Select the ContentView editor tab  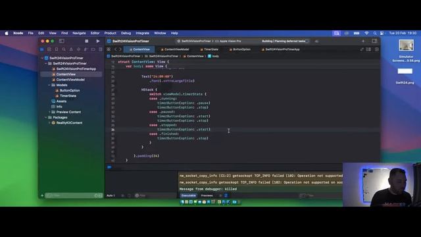point(139,49)
